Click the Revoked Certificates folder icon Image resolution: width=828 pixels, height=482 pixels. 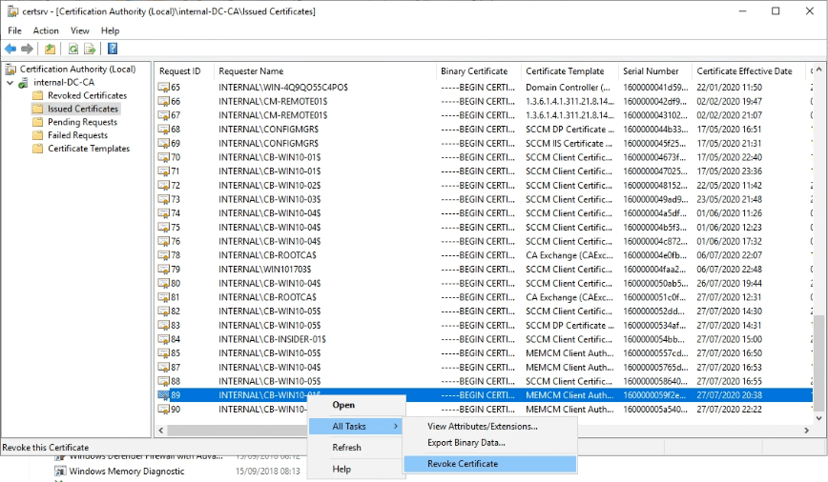[x=38, y=96]
